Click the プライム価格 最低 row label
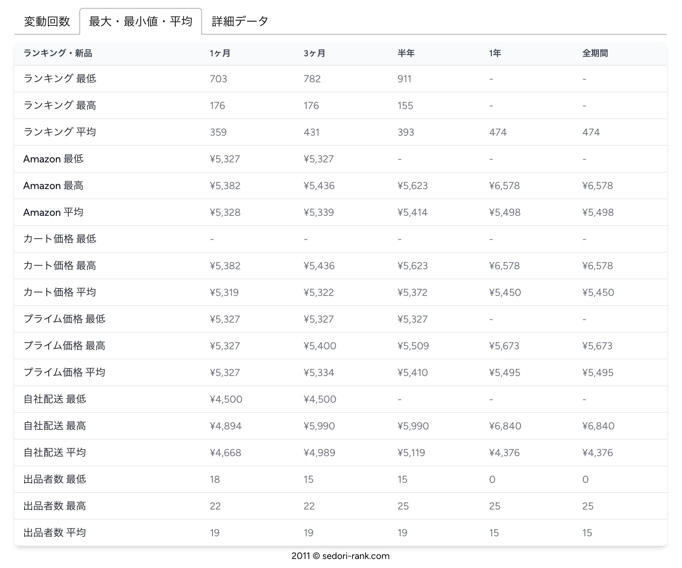 coord(65,319)
